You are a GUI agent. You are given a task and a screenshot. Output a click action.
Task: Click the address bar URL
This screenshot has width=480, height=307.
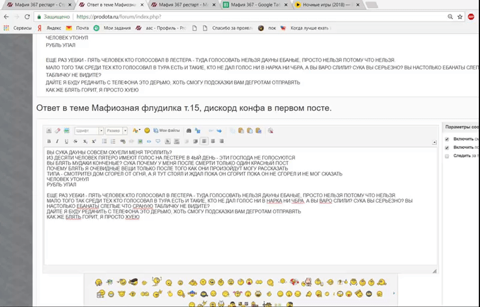point(119,17)
